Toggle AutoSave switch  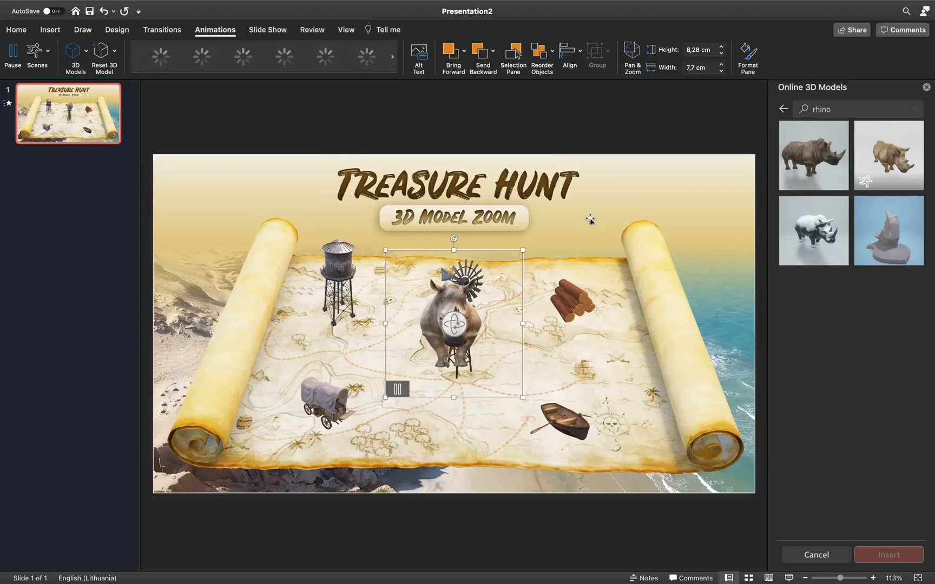click(53, 11)
